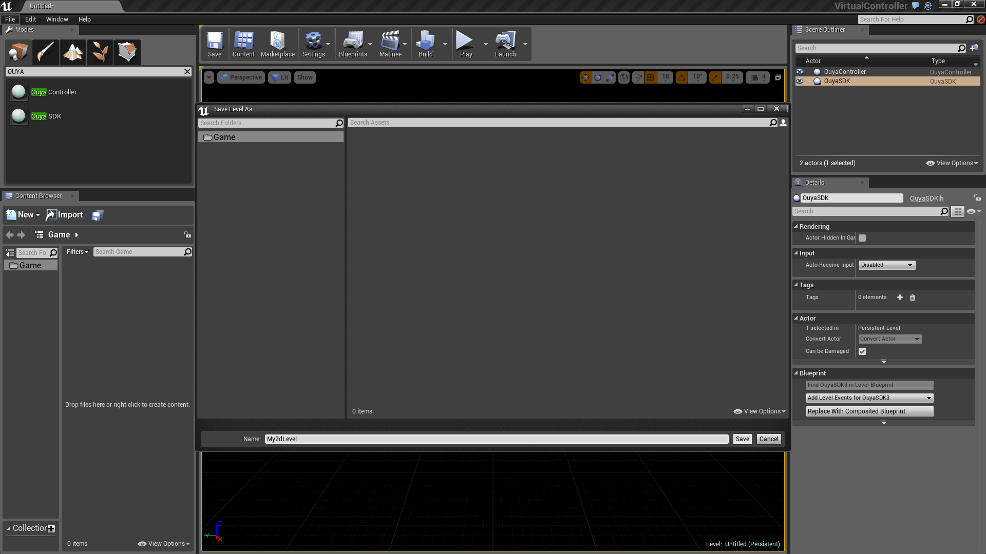Image resolution: width=986 pixels, height=554 pixels.
Task: Open the OuyaSDK.h header link
Action: (926, 199)
